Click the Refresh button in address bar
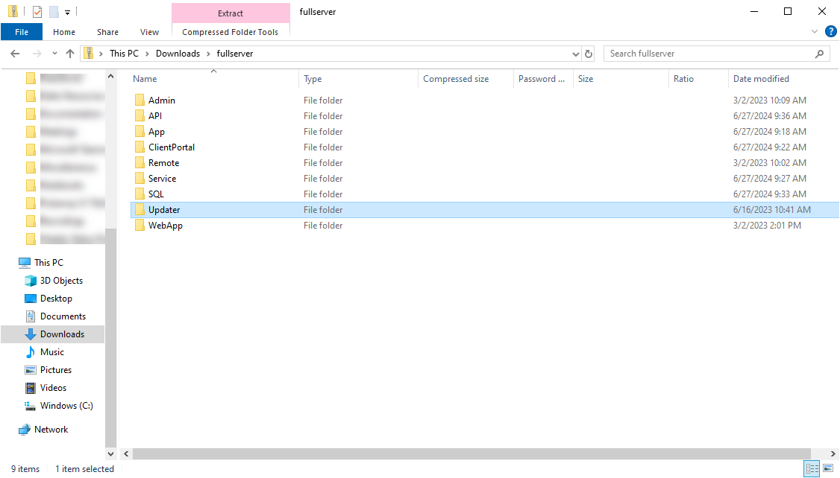 (x=589, y=54)
